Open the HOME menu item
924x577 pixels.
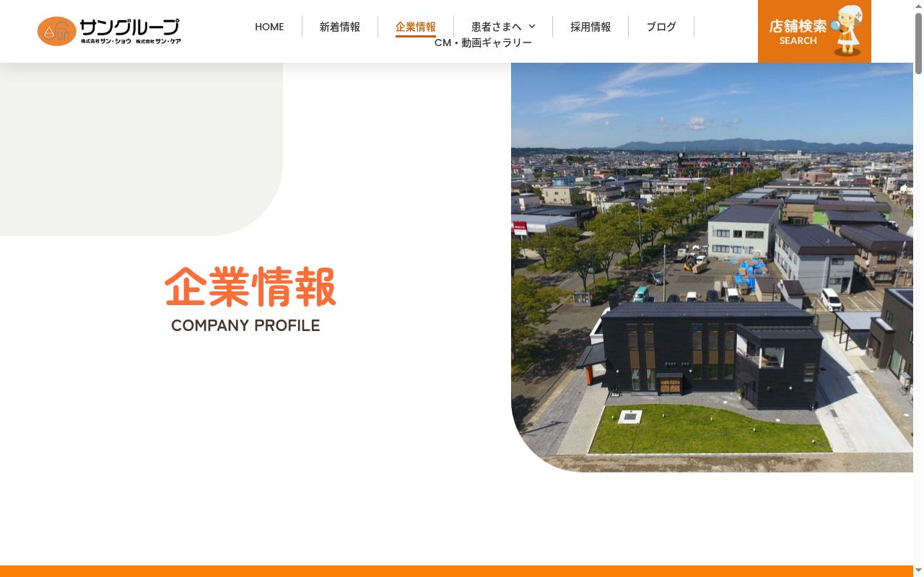pyautogui.click(x=269, y=27)
